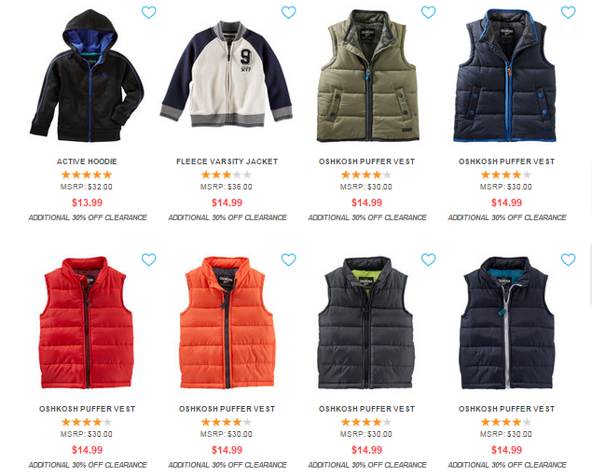
Task: Open the orange puffer vest image
Action: tap(227, 323)
